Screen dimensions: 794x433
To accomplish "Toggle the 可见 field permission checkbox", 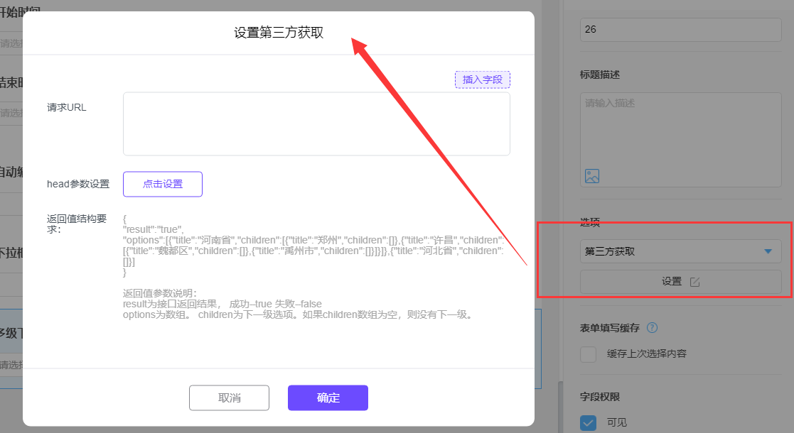I will pyautogui.click(x=589, y=422).
